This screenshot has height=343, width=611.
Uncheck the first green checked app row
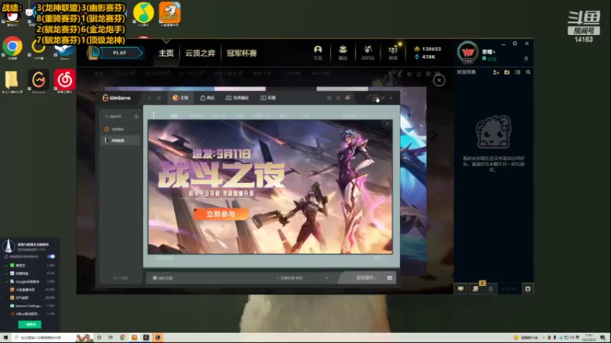pos(6,265)
